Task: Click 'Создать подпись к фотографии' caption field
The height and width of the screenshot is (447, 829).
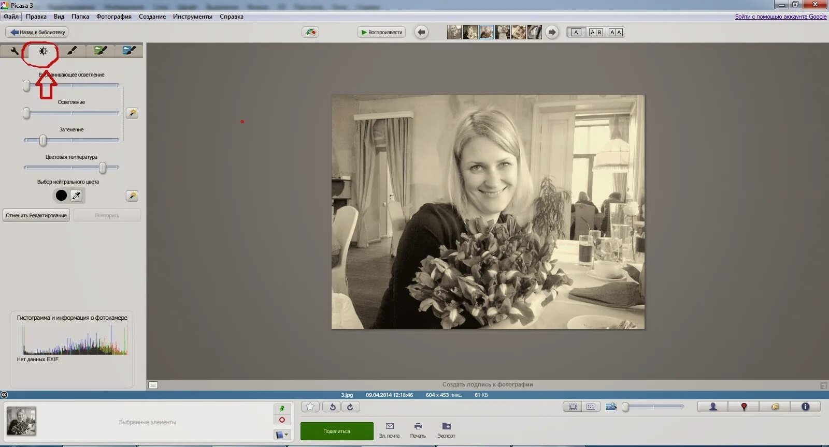Action: pyautogui.click(x=488, y=384)
